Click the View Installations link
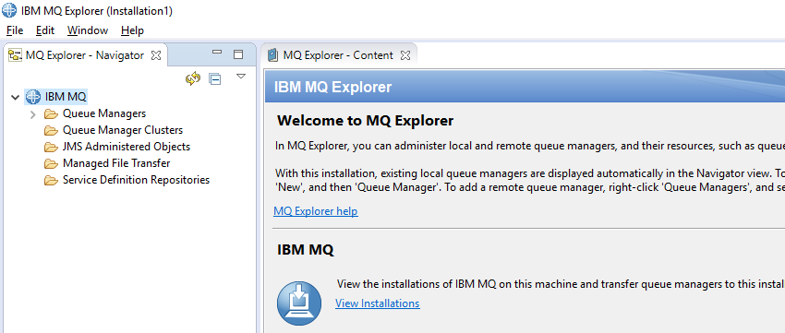 pos(378,303)
